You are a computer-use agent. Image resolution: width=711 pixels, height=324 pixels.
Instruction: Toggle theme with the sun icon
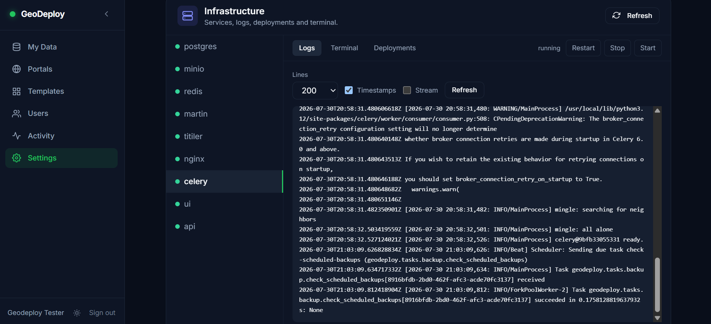click(77, 313)
